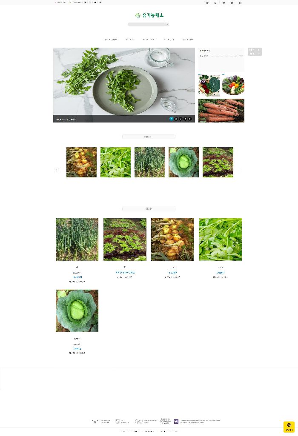298x436 pixels.
Task: Click the cafe24 badge in footer
Action: pos(165,421)
